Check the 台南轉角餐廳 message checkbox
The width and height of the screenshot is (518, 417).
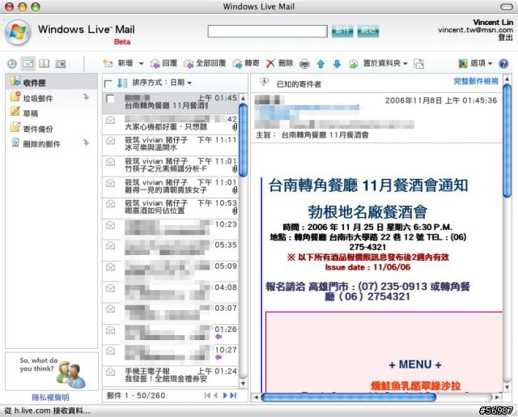coord(110,98)
